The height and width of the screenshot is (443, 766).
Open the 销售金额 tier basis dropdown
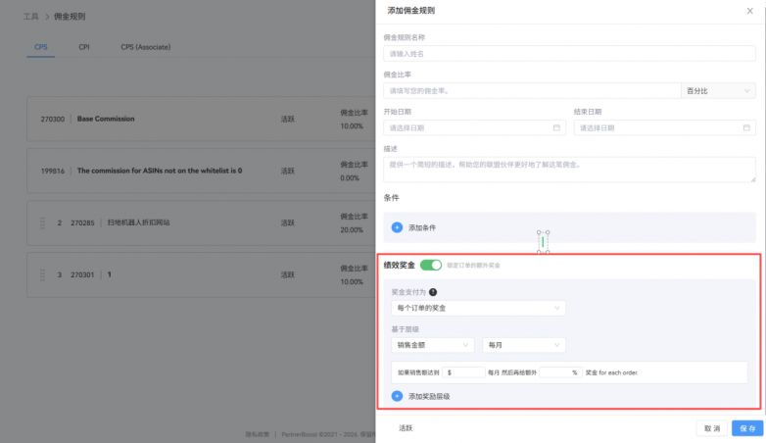coord(432,345)
